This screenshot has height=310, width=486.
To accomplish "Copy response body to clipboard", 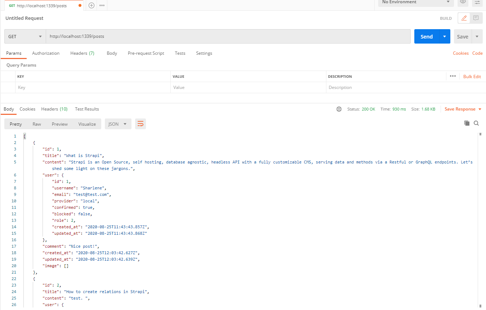I will coord(467,123).
